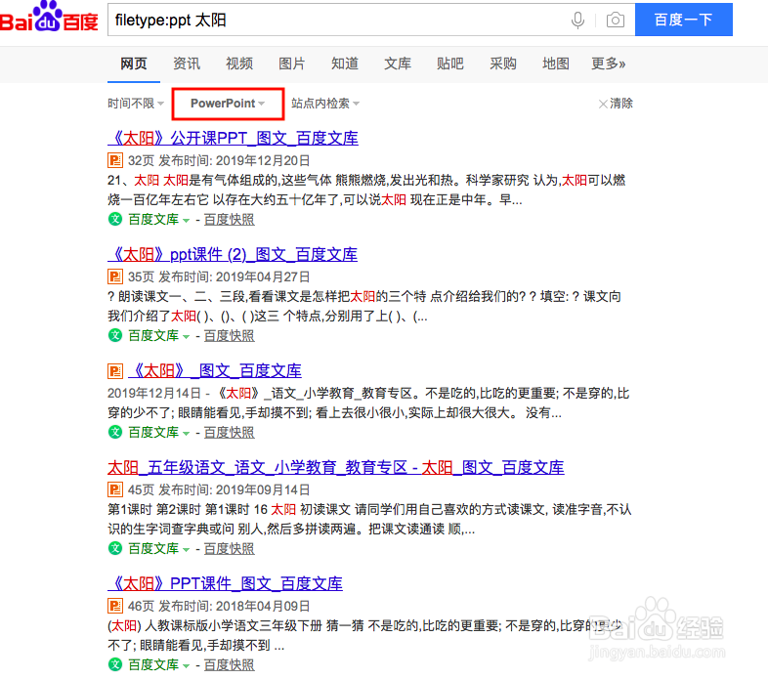Click the microphone voice search icon
The height and width of the screenshot is (679, 768).
(578, 21)
